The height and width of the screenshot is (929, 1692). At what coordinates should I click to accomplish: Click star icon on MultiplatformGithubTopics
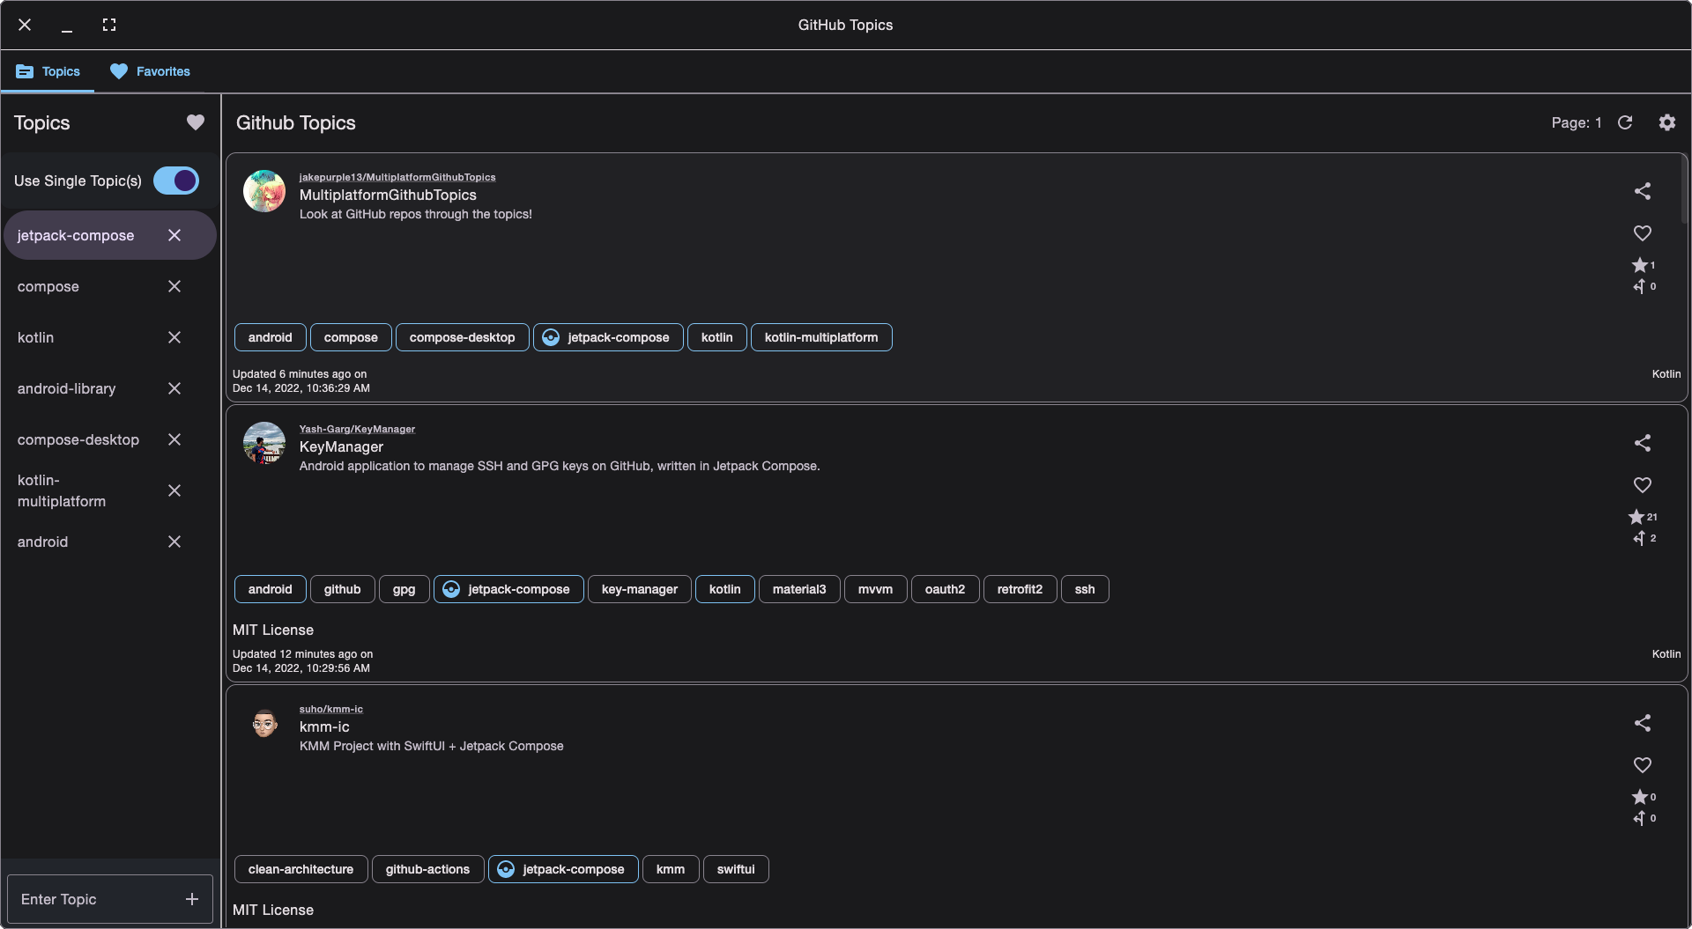[1639, 265]
